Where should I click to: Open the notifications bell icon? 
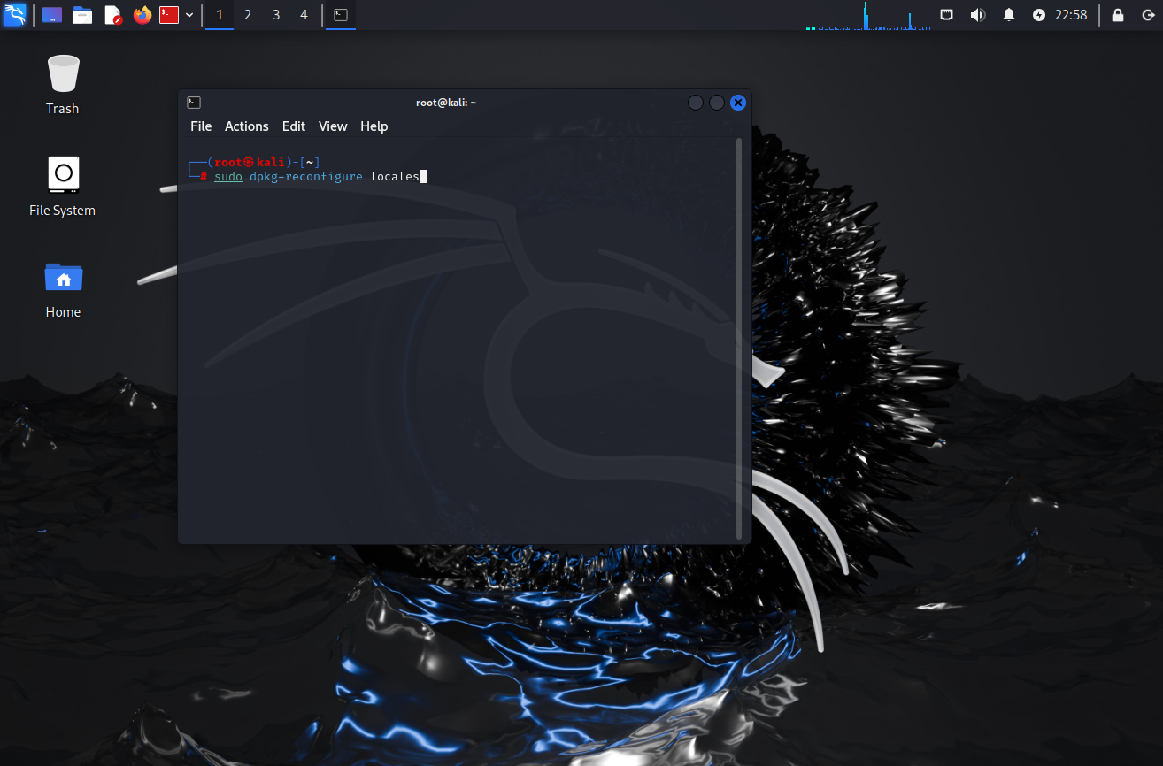point(1009,15)
